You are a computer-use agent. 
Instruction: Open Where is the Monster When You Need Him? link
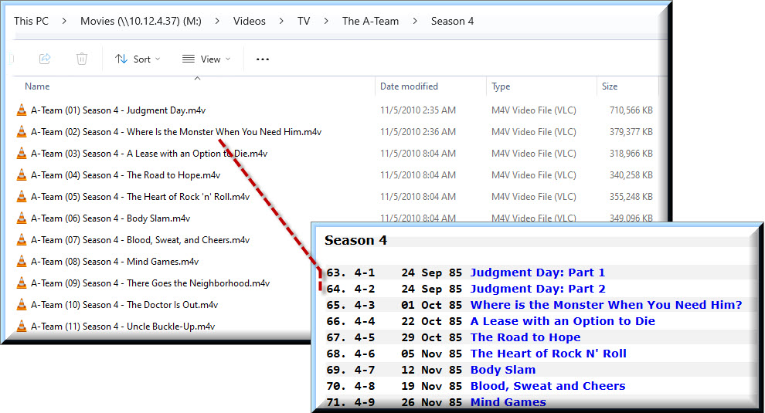(606, 305)
